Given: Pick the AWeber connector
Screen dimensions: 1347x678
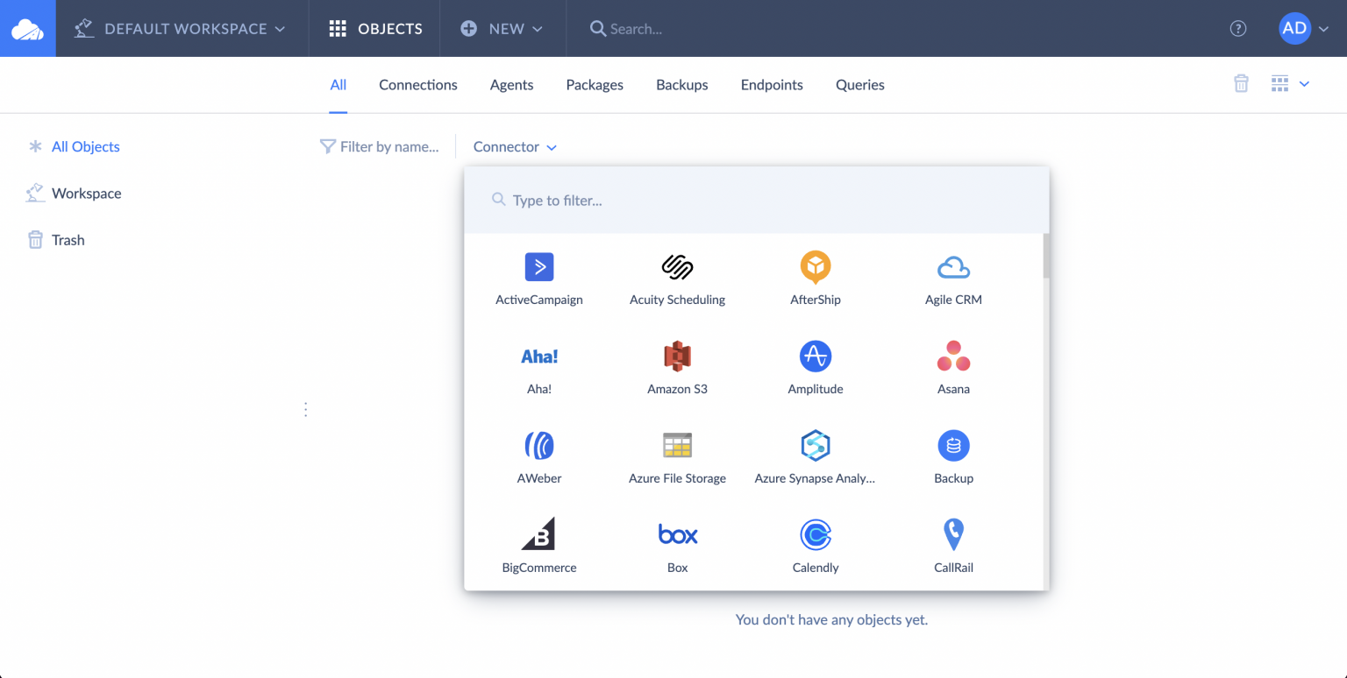Looking at the screenshot, I should tap(538, 456).
